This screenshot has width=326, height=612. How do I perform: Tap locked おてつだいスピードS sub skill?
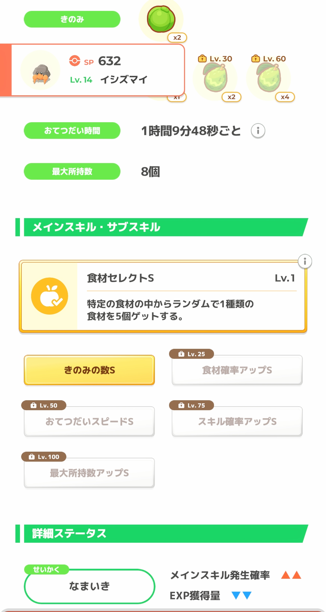pyautogui.click(x=89, y=421)
